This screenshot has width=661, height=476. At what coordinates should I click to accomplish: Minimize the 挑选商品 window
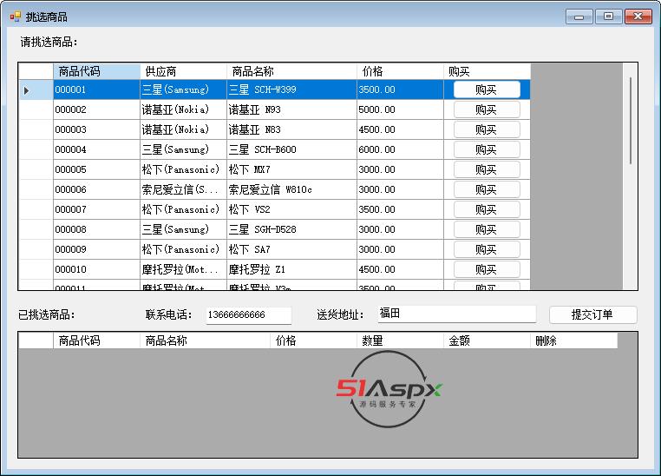tap(579, 17)
